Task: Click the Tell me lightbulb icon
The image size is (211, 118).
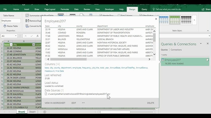Action: point(153,9)
